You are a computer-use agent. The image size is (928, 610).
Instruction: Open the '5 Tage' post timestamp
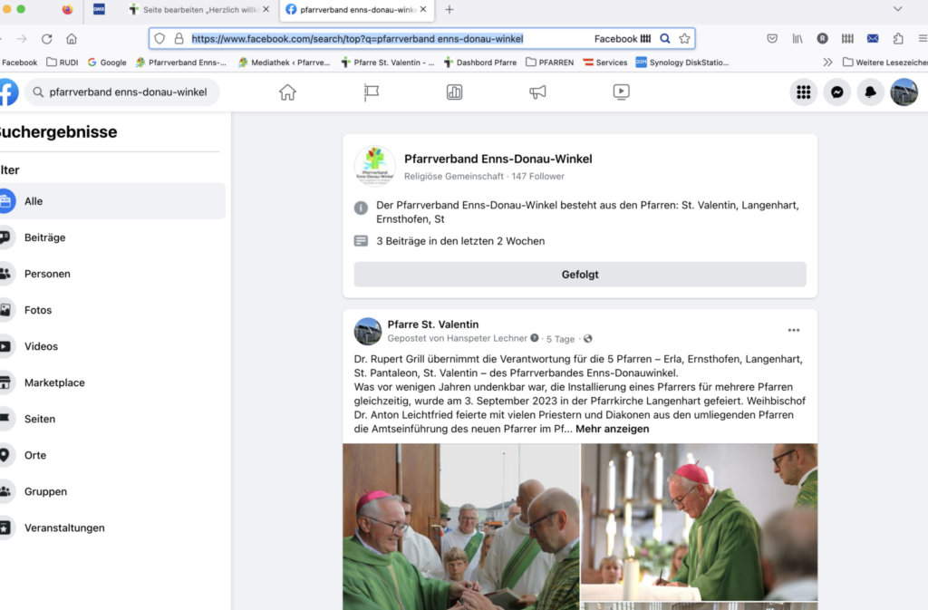click(560, 339)
